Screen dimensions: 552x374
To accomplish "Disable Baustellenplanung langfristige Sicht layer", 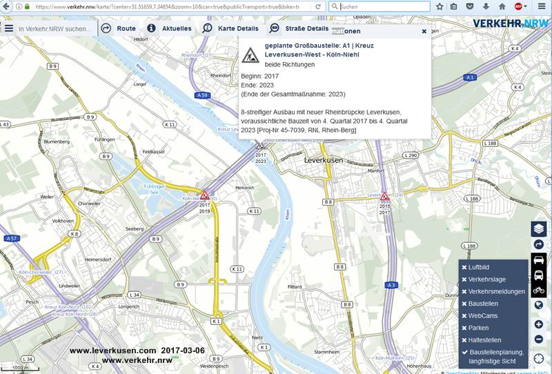I will point(493,357).
